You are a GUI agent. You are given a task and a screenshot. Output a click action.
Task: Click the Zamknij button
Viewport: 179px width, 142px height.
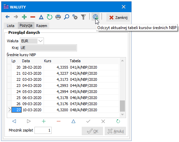point(118,18)
